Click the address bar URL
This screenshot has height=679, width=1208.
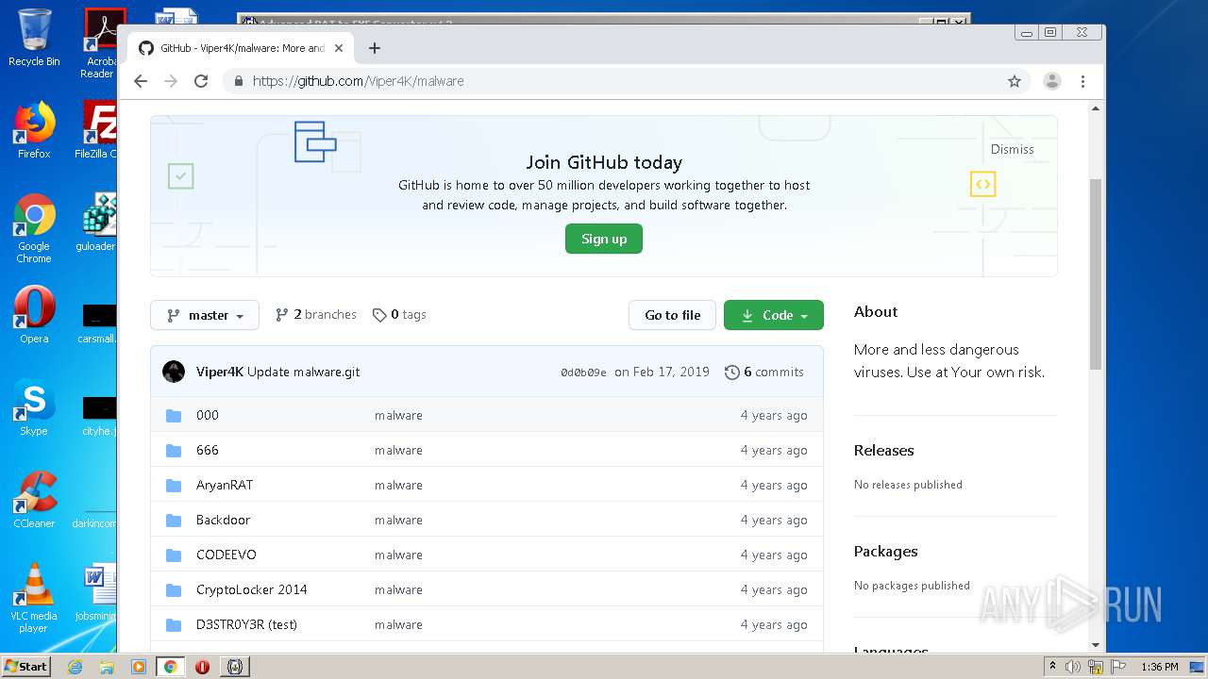tap(358, 81)
